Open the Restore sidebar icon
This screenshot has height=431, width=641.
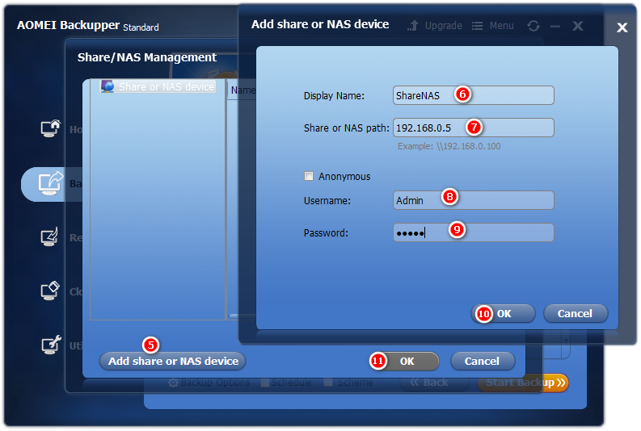point(50,237)
